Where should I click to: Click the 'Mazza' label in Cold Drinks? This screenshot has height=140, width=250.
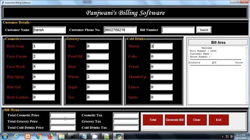point(134,46)
